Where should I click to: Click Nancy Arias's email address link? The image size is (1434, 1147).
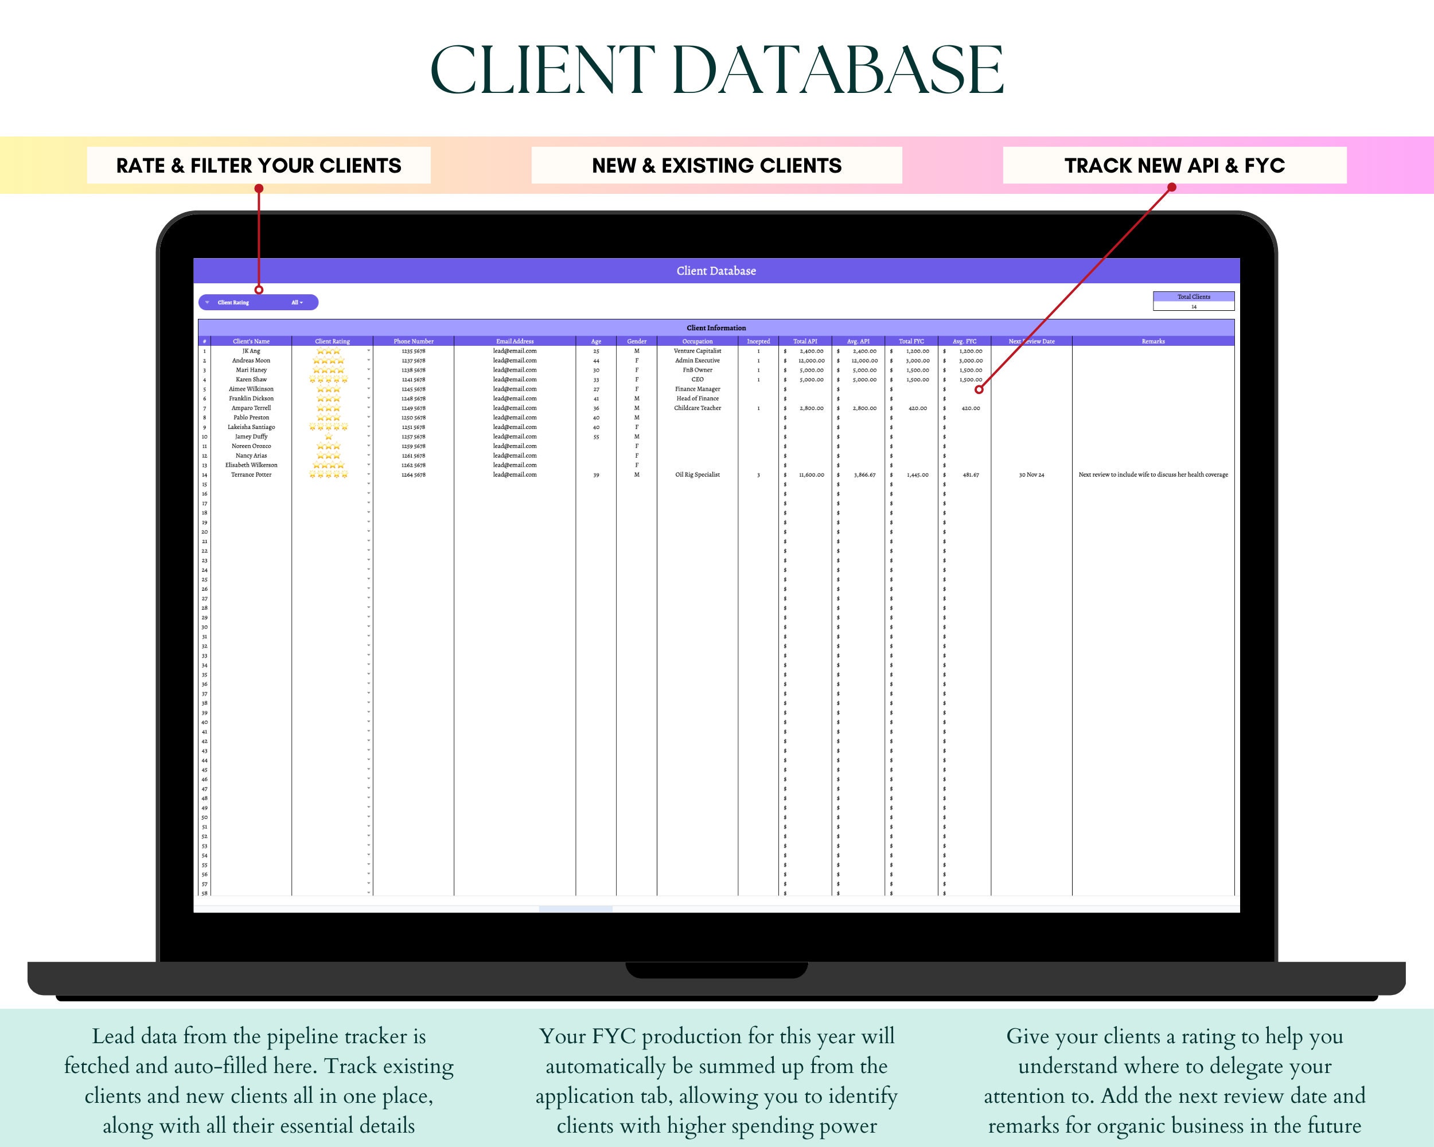point(516,455)
